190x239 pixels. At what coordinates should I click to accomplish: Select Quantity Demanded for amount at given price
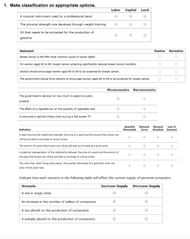130,146
